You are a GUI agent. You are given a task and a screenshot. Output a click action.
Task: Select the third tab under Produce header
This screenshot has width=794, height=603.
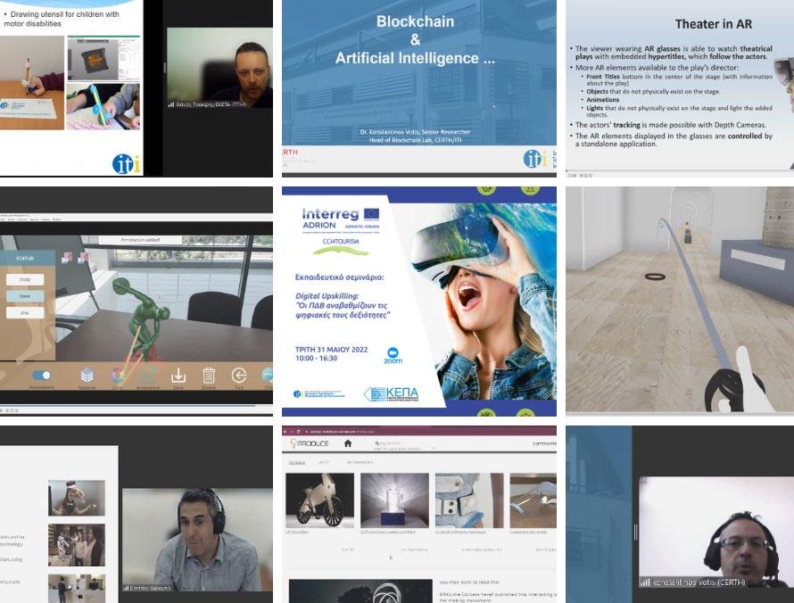(360, 462)
